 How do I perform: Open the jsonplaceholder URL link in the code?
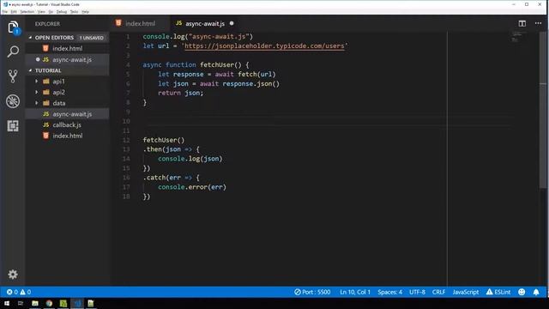tap(264, 45)
